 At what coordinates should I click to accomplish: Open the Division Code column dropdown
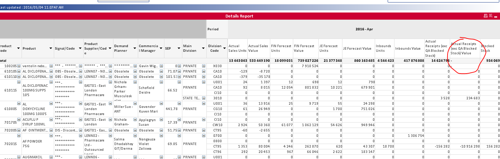(x=224, y=48)
